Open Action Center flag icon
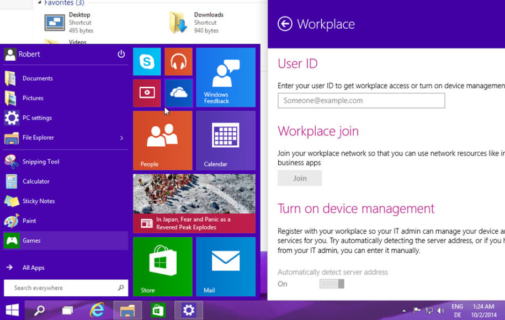 tap(417, 310)
